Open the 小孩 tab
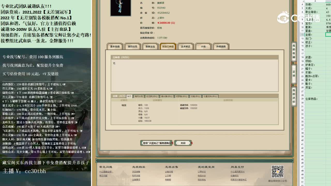Screen dimensions: 331x186 203,47
